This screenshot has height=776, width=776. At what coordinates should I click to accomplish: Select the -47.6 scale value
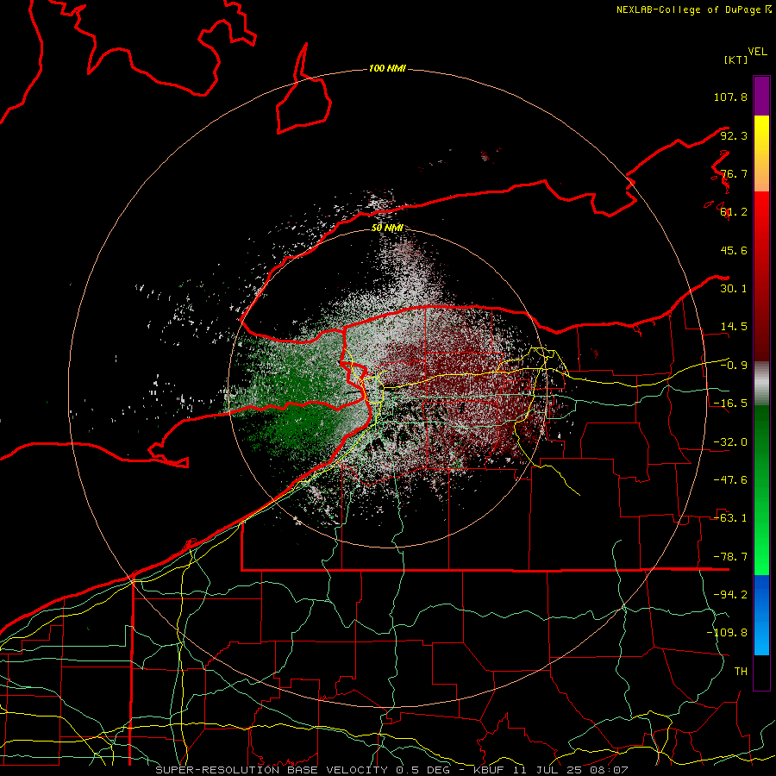click(x=730, y=480)
